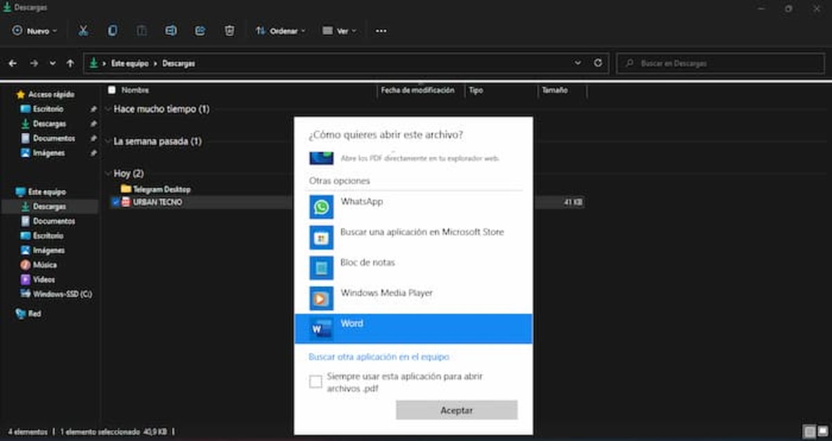This screenshot has width=832, height=441.
Task: Click the Delete trash icon in toolbar
Action: pos(229,31)
